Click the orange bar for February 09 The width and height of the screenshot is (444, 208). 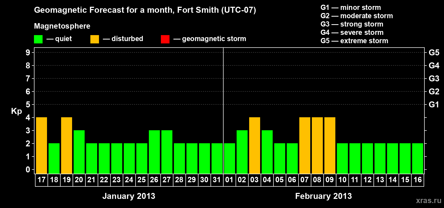point(330,145)
